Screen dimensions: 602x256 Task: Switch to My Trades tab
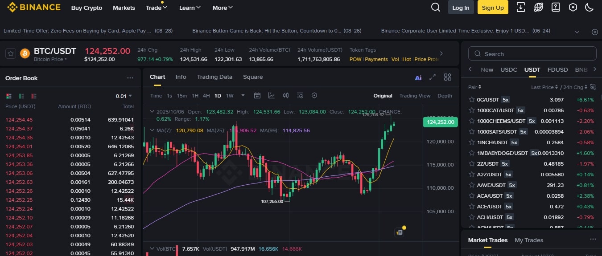coord(529,240)
